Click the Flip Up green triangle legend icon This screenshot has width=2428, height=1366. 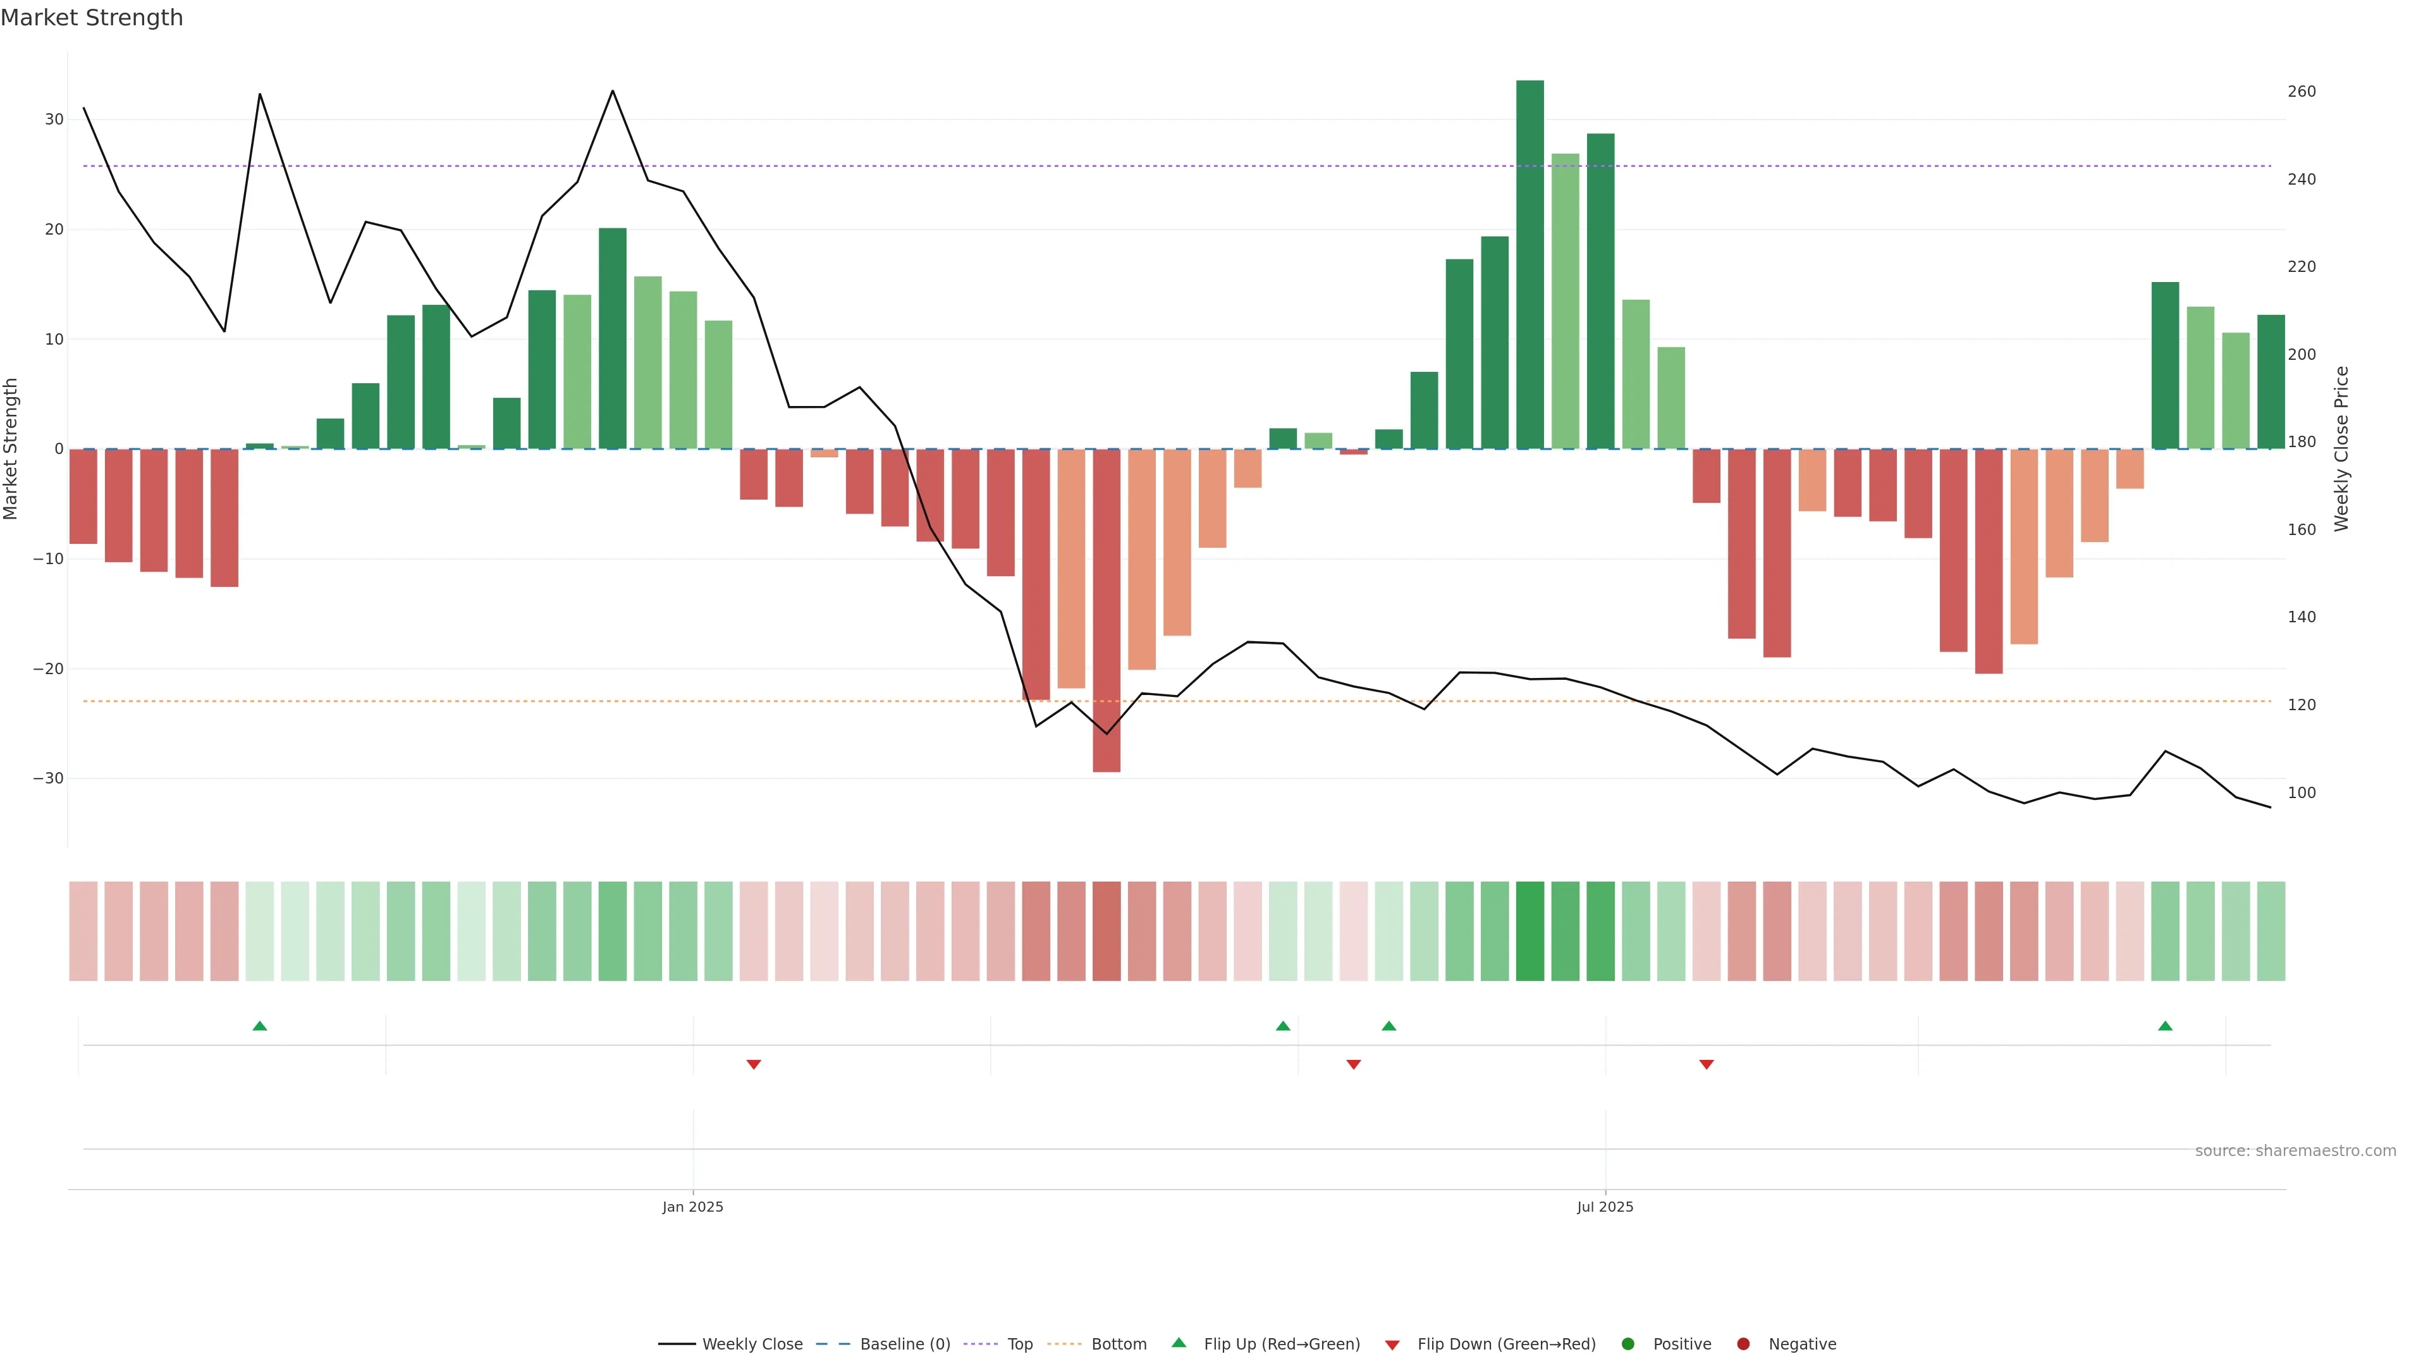pos(1178,1343)
